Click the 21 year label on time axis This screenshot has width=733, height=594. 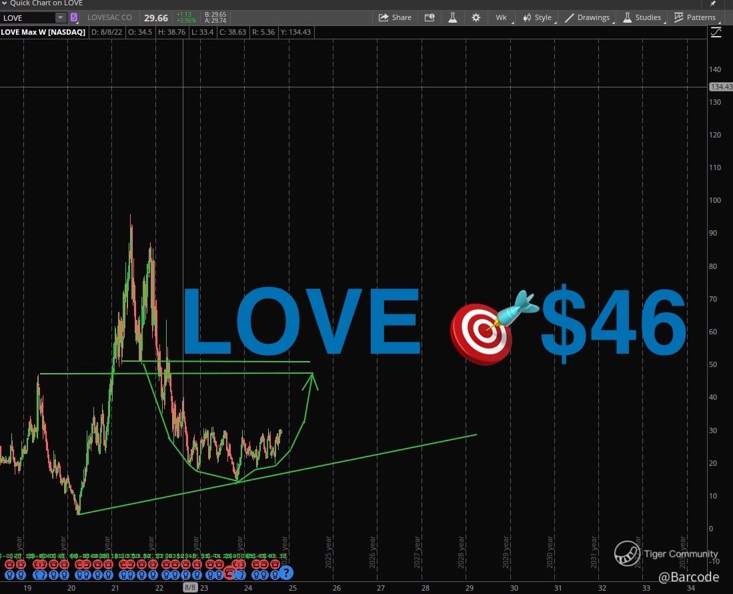tap(115, 588)
